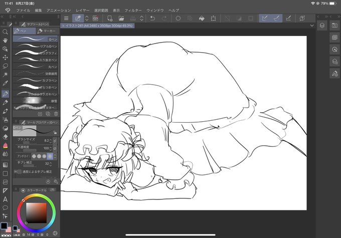Open the アニメーション menu
341x238 pixels.
coord(59,10)
